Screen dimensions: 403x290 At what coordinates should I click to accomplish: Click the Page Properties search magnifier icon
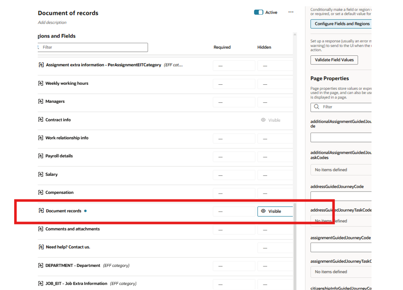(x=317, y=107)
